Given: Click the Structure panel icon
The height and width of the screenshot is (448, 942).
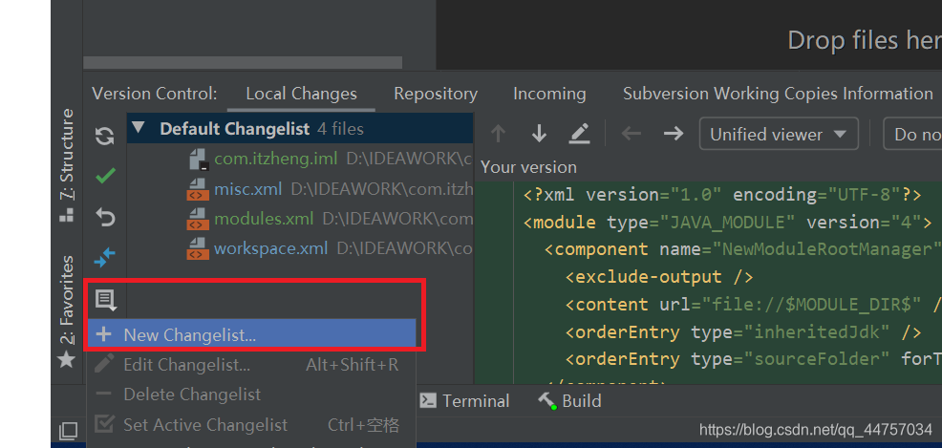Looking at the screenshot, I should click(67, 214).
